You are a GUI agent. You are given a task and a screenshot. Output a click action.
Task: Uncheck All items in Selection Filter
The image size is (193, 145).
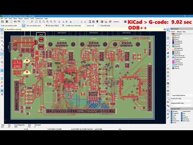tap(172, 111)
